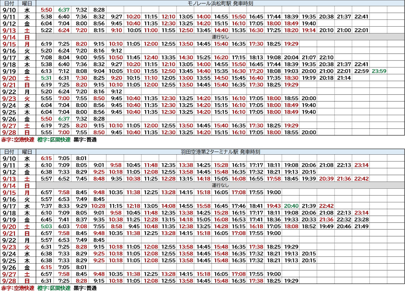Select the モノレール浜松町駅 発車時刻 header
The image size is (405, 291).
pos(220,3)
